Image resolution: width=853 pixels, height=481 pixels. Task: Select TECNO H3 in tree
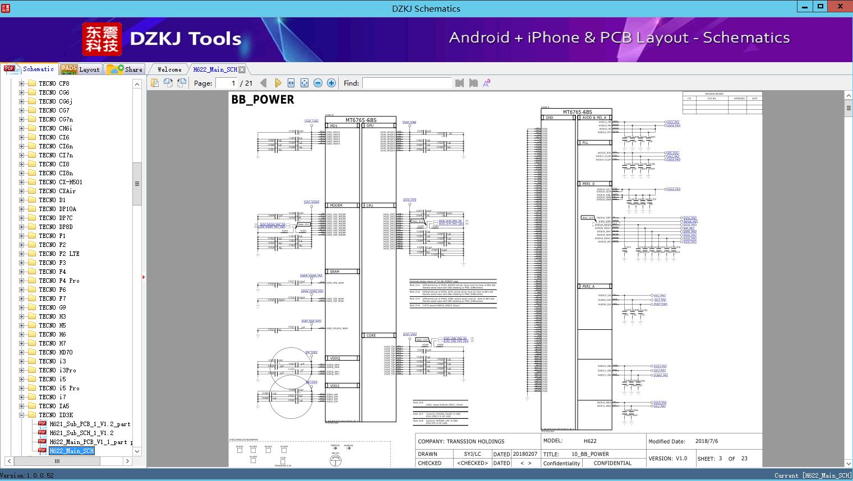pos(52,316)
